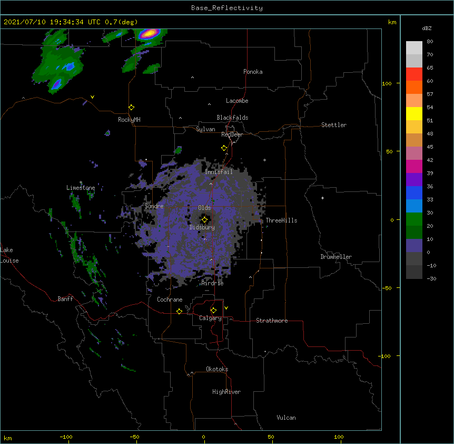The width and height of the screenshot is (454, 444).
Task: Pick the light blue 30-33 dBZ legend swatch
Action: point(414,206)
